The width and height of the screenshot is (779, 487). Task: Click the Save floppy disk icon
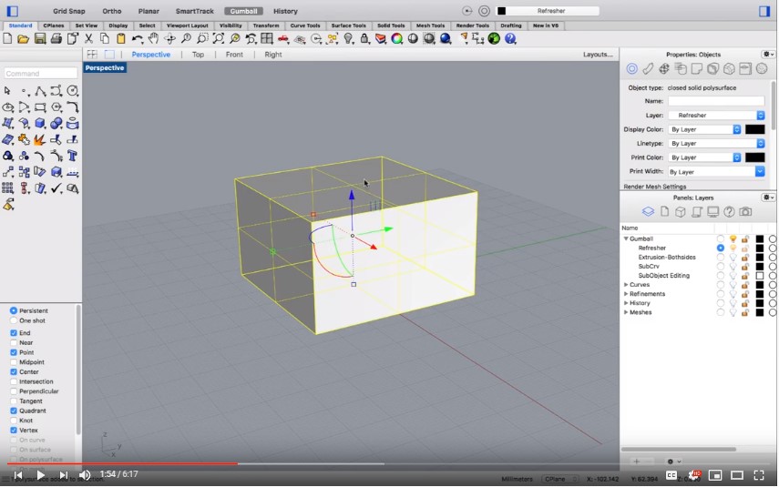pyautogui.click(x=40, y=39)
